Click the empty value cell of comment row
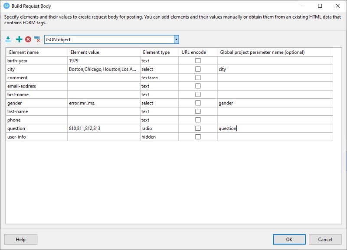 coord(104,78)
